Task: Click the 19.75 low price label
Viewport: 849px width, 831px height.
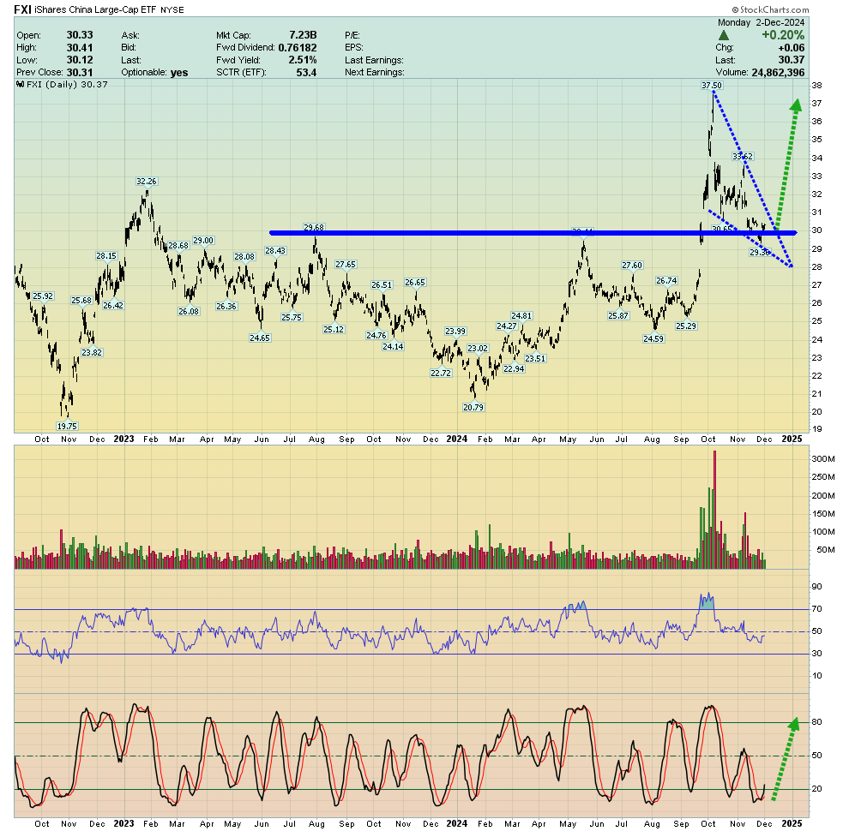Action: [x=67, y=427]
